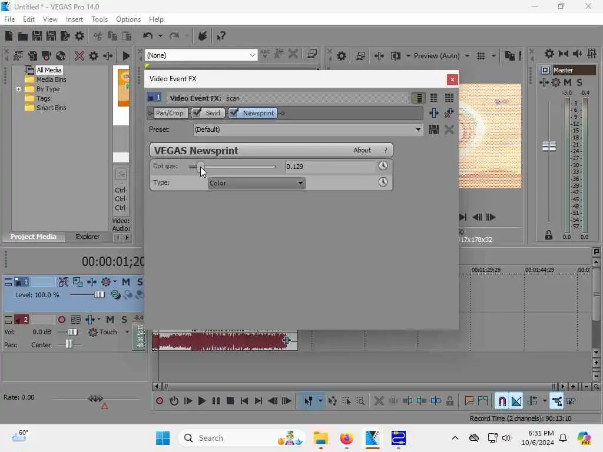Toggle Master bus Mute M button
603x452 pixels.
[x=568, y=82]
